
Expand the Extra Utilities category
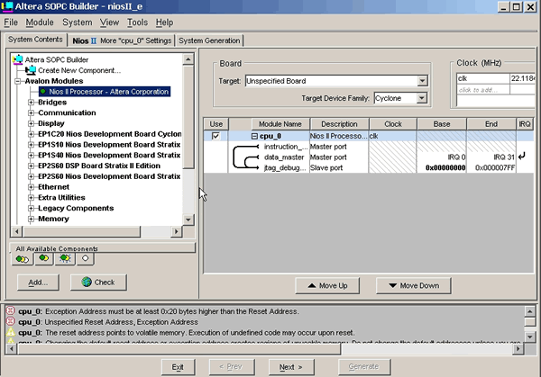point(31,198)
